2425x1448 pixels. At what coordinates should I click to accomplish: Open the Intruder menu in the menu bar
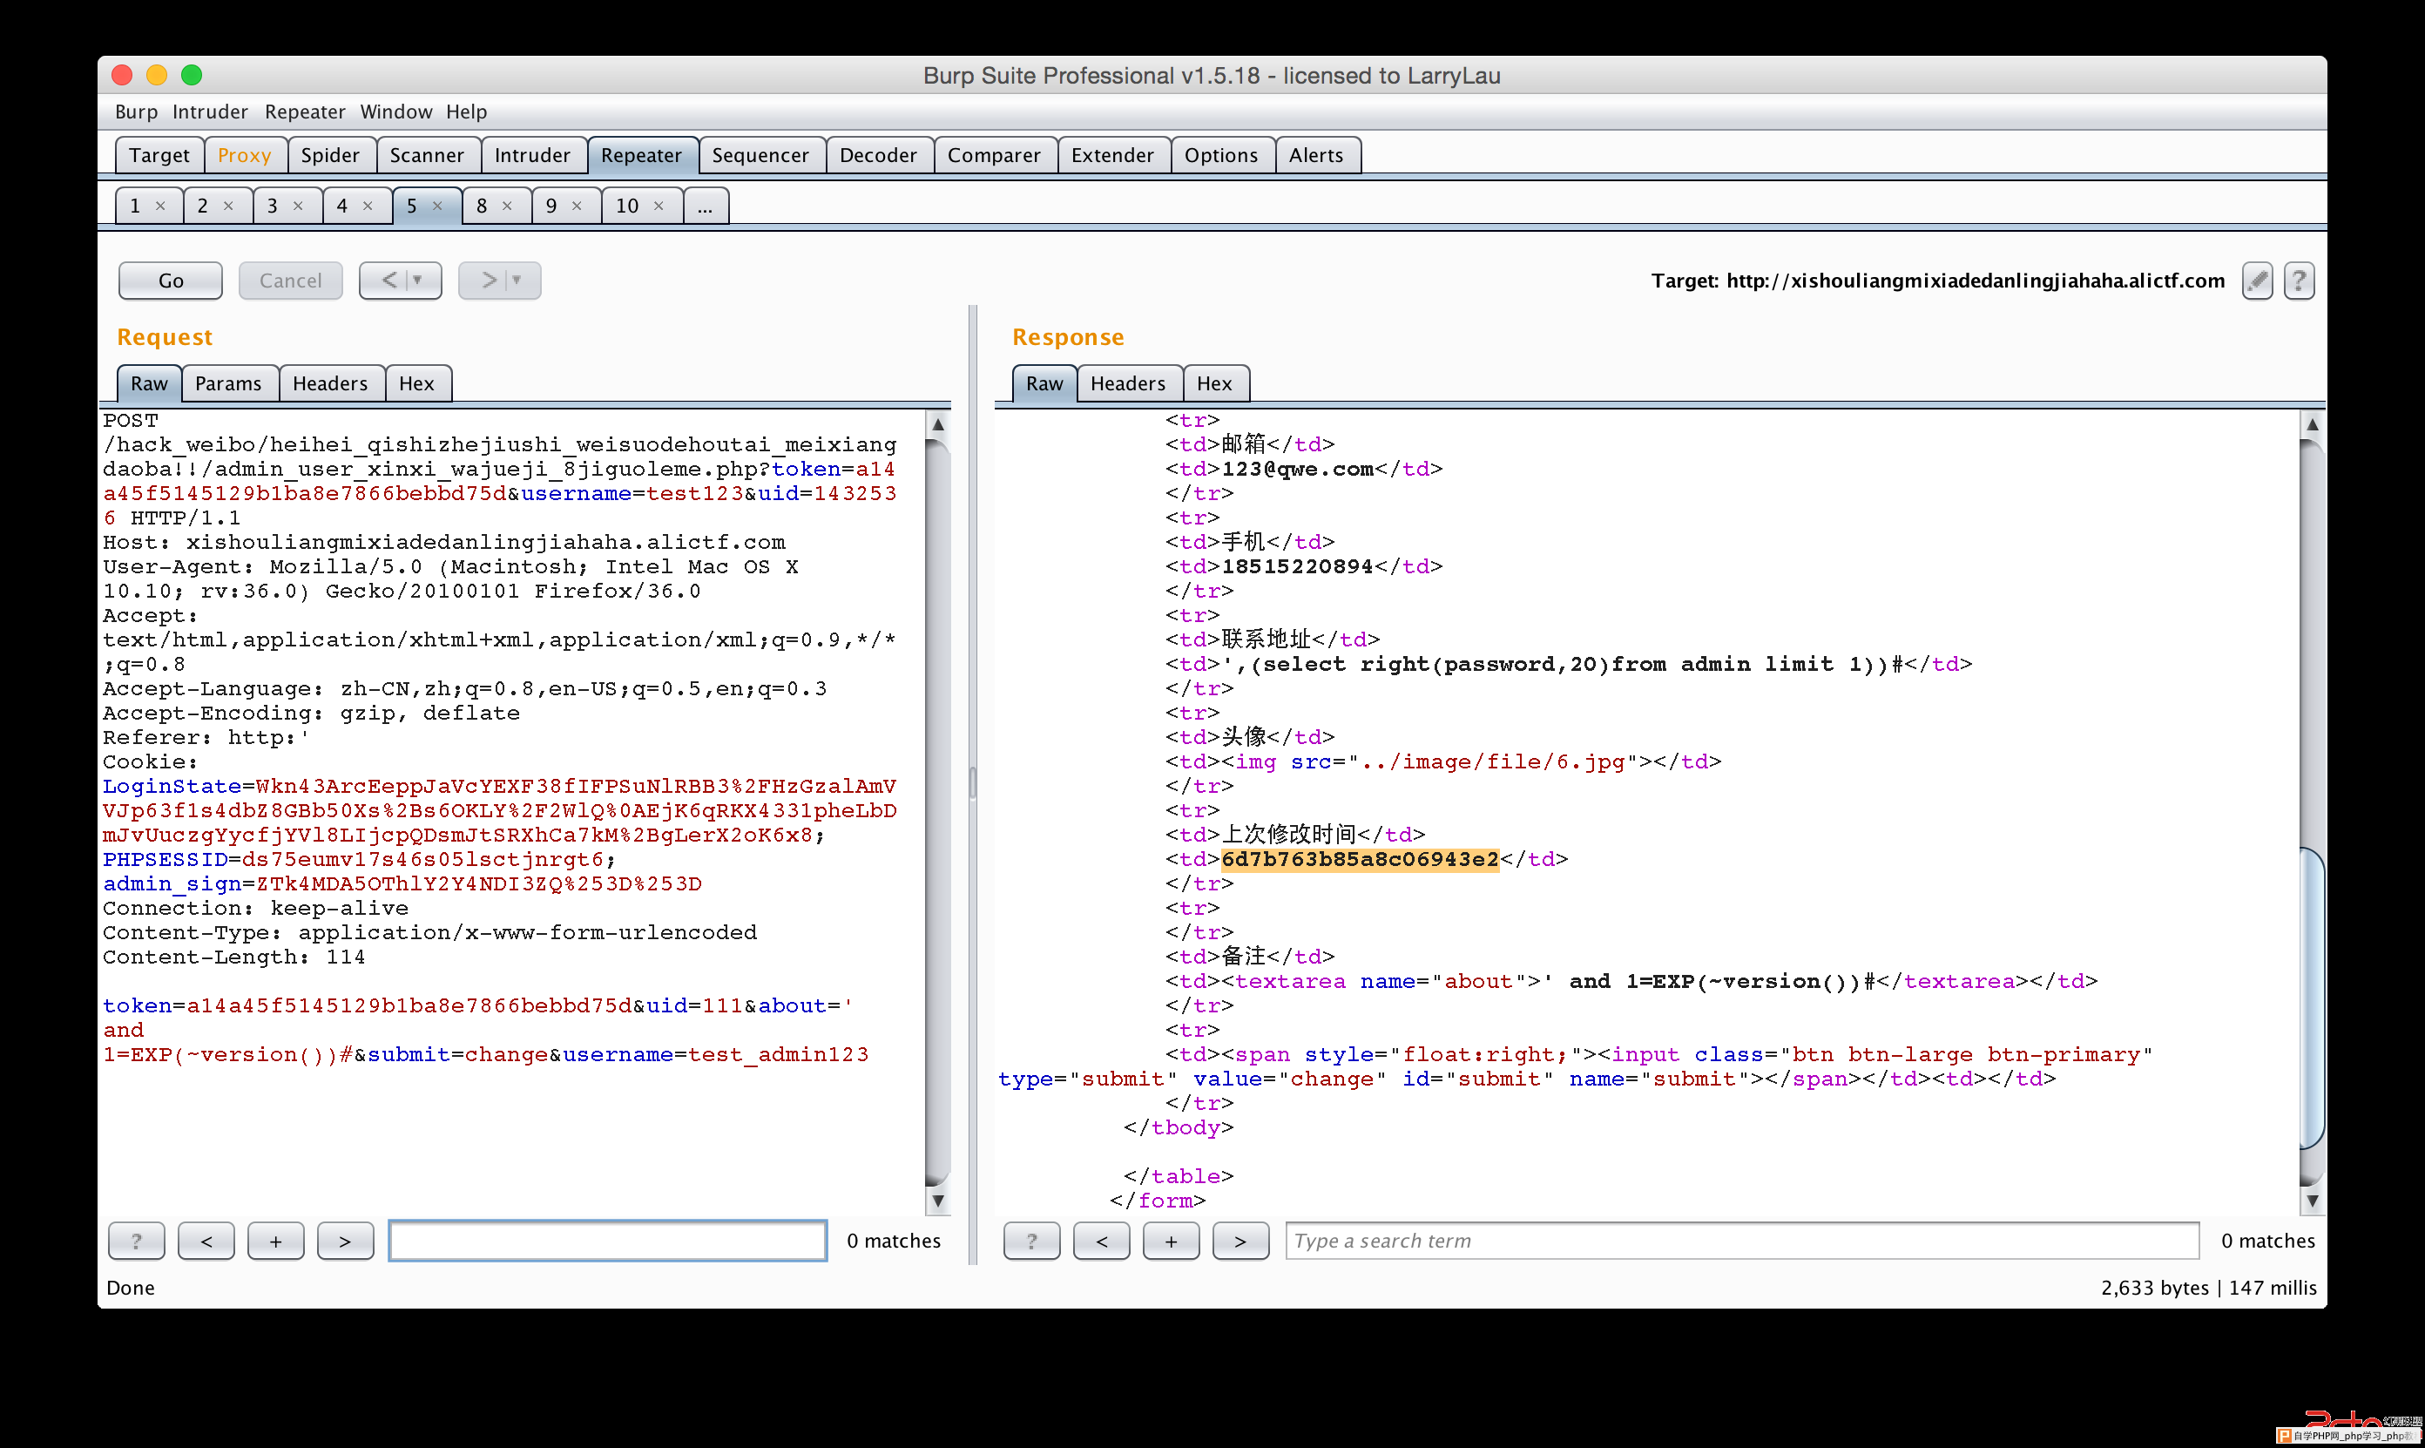point(211,112)
